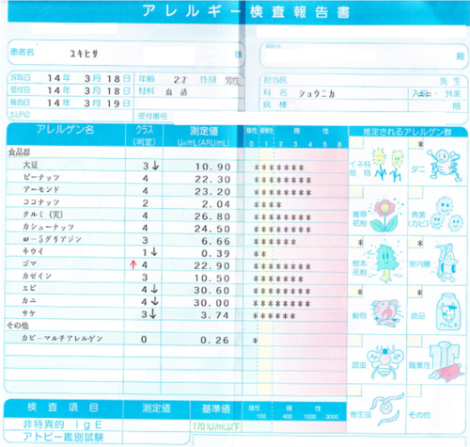Click the empty box for 雑草花粉 group
The image size is (470, 447).
[356, 192]
